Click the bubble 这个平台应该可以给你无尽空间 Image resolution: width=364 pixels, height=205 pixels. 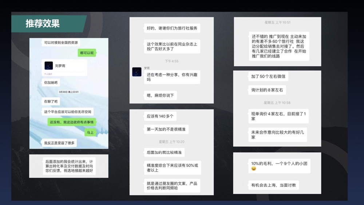pos(68,112)
